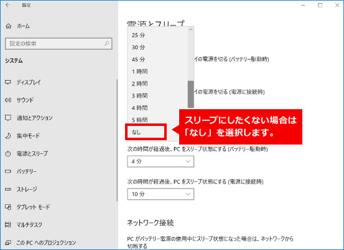Viewport: 344px width, 250px height.
Task: Close the Settings window
Action: point(337,5)
